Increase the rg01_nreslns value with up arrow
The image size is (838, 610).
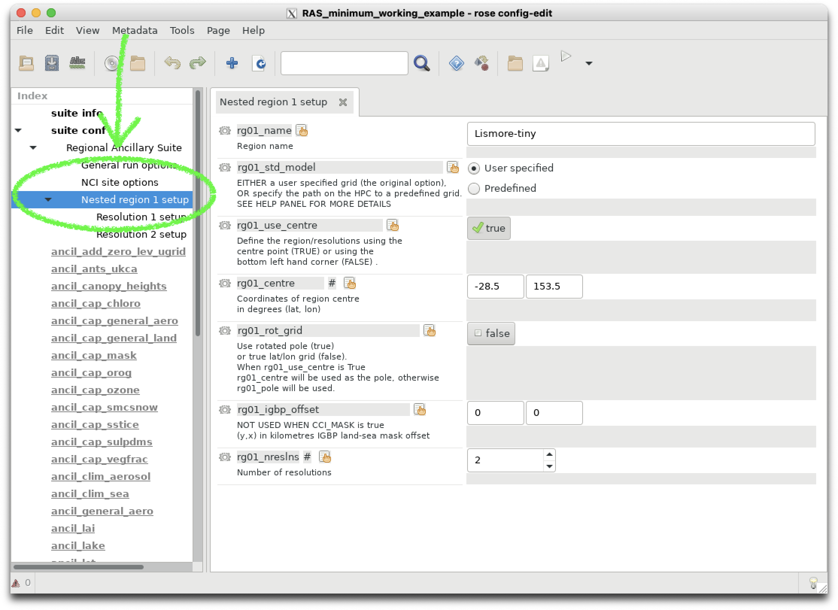(x=550, y=455)
